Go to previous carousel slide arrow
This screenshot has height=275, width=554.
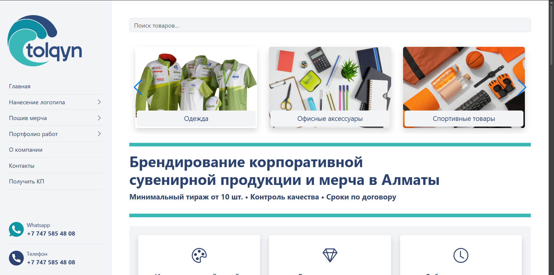[x=138, y=87]
